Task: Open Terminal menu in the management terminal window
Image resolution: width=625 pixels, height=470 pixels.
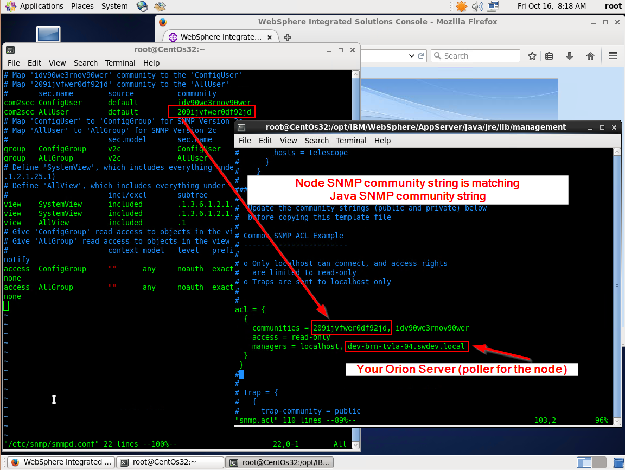Action: point(351,141)
